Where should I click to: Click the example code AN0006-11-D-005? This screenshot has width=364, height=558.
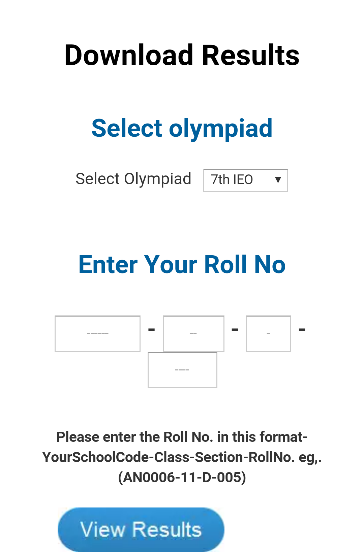tap(182, 477)
